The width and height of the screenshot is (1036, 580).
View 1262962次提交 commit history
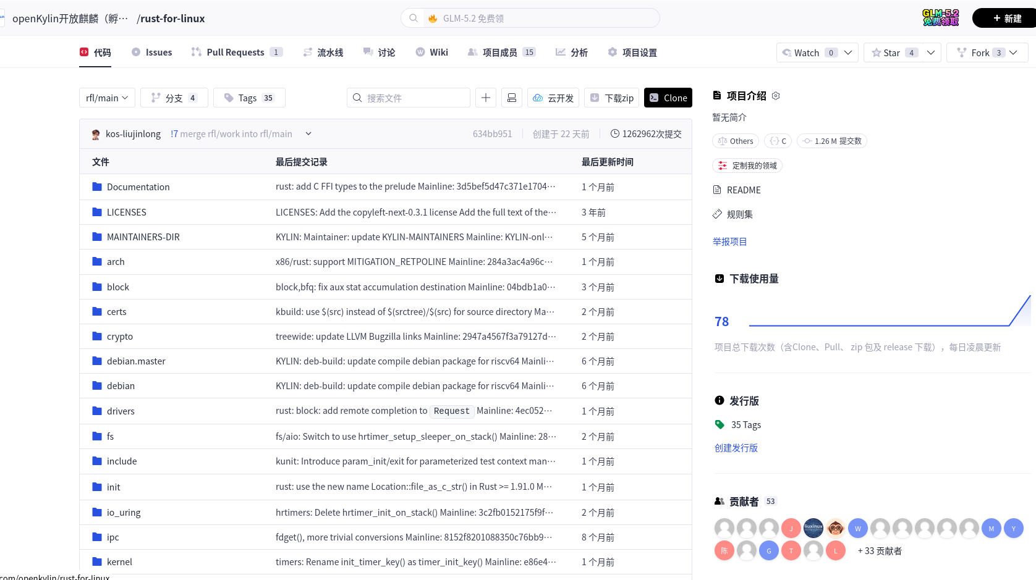[646, 134]
